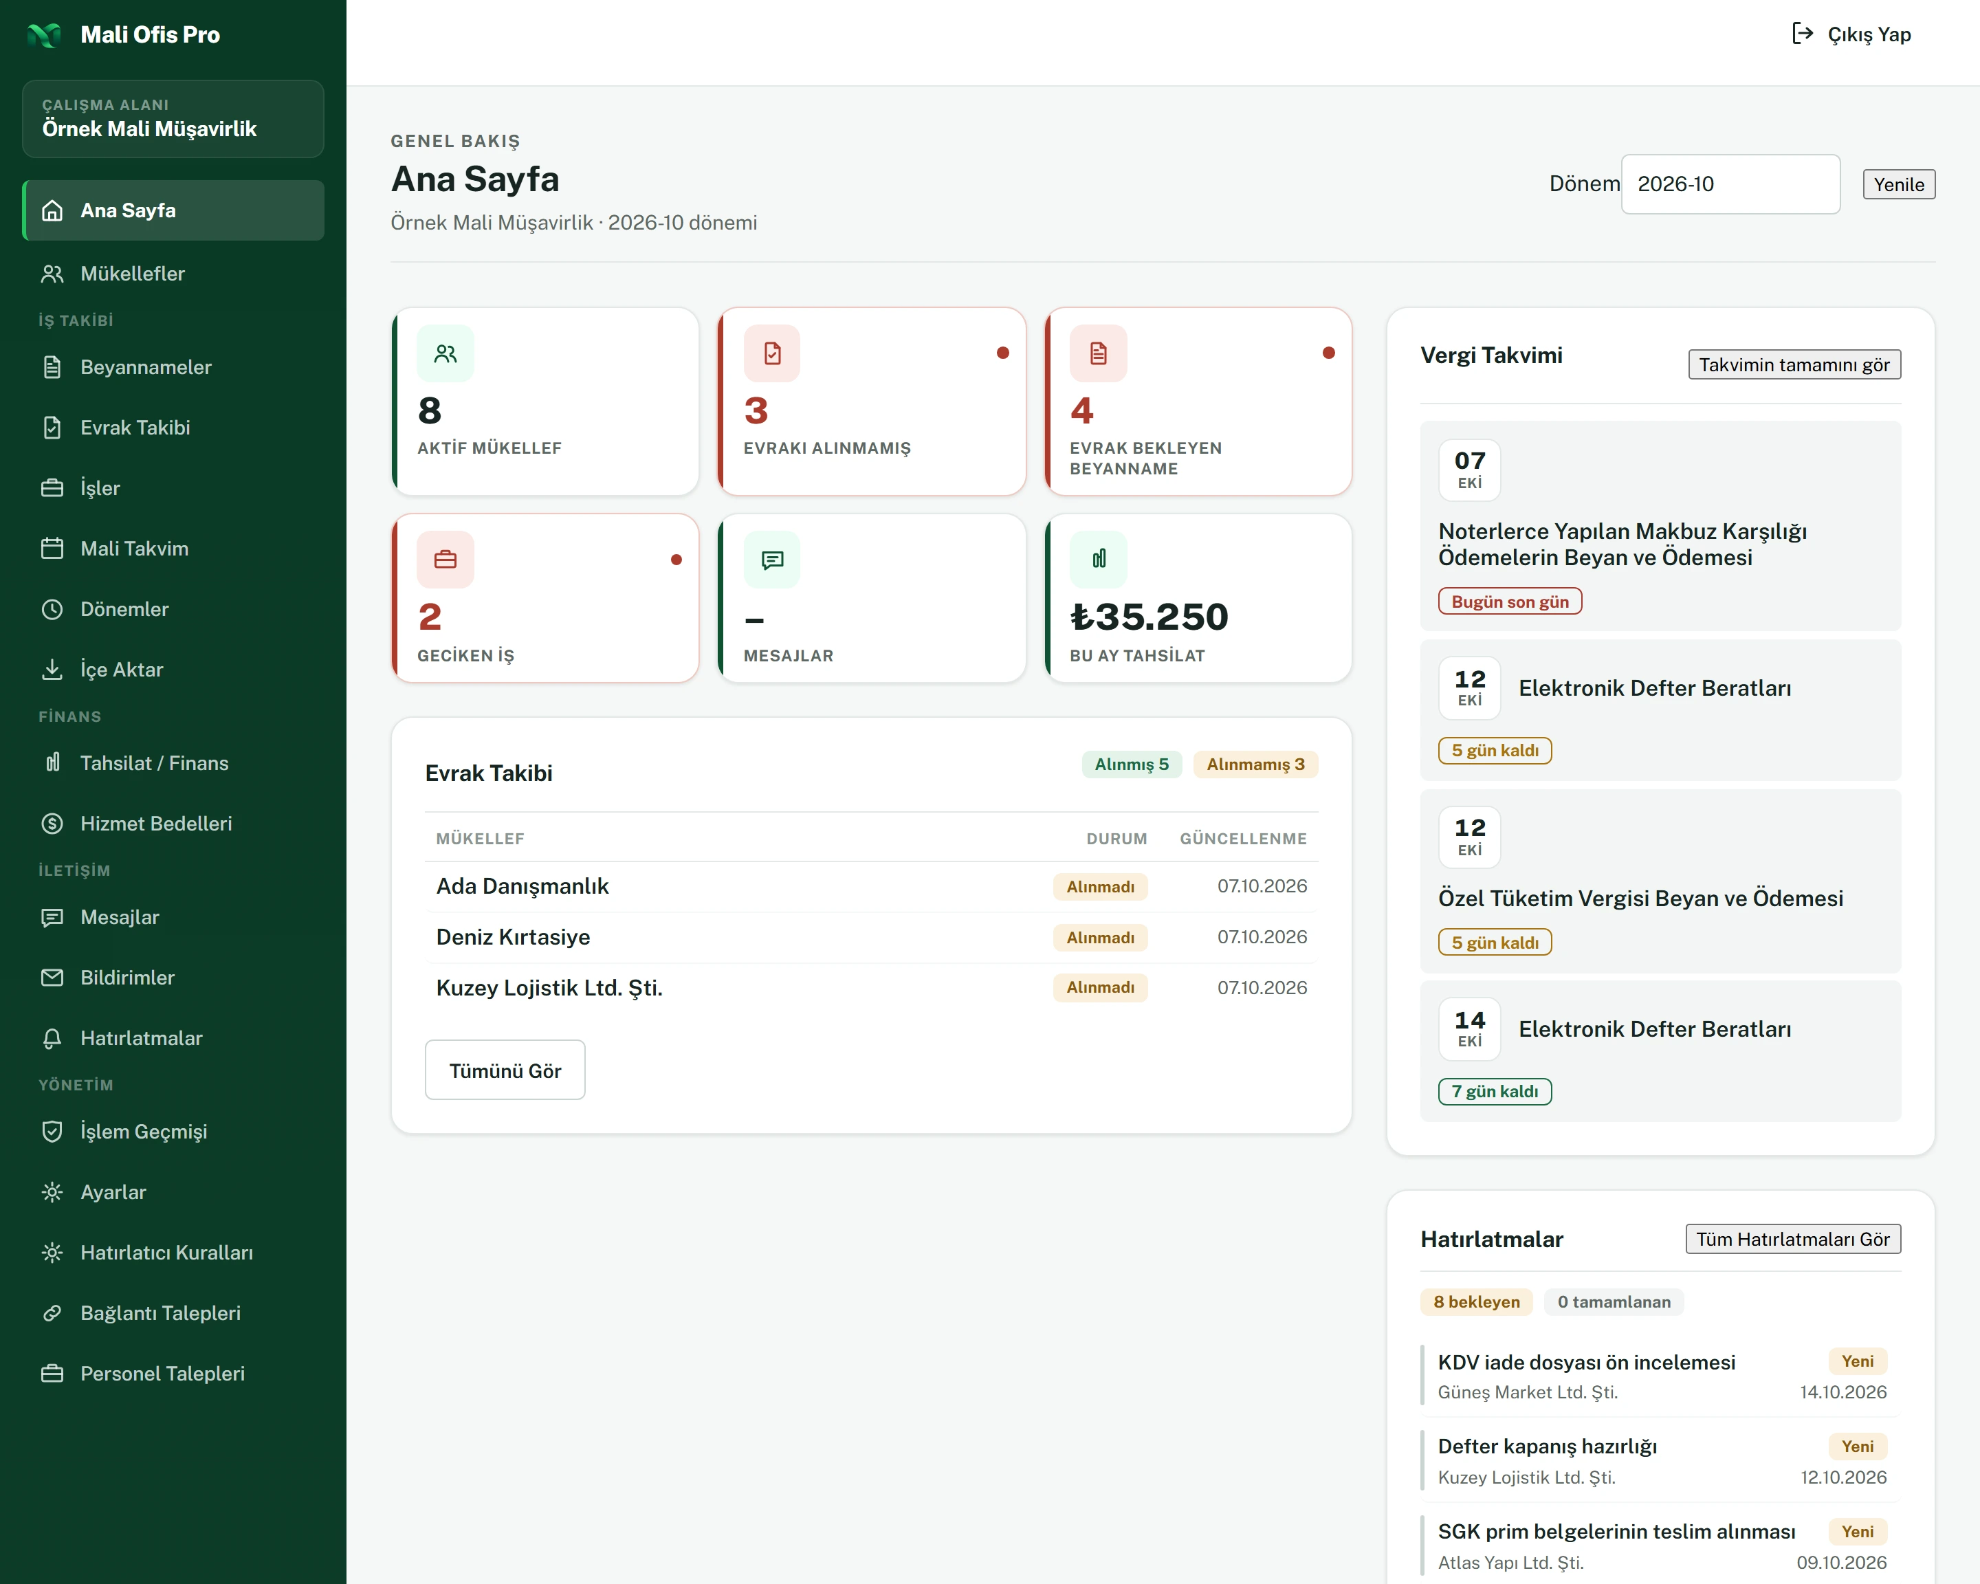This screenshot has width=1980, height=1584.
Task: Click the Mali Takvim calendar icon
Action: [x=52, y=549]
